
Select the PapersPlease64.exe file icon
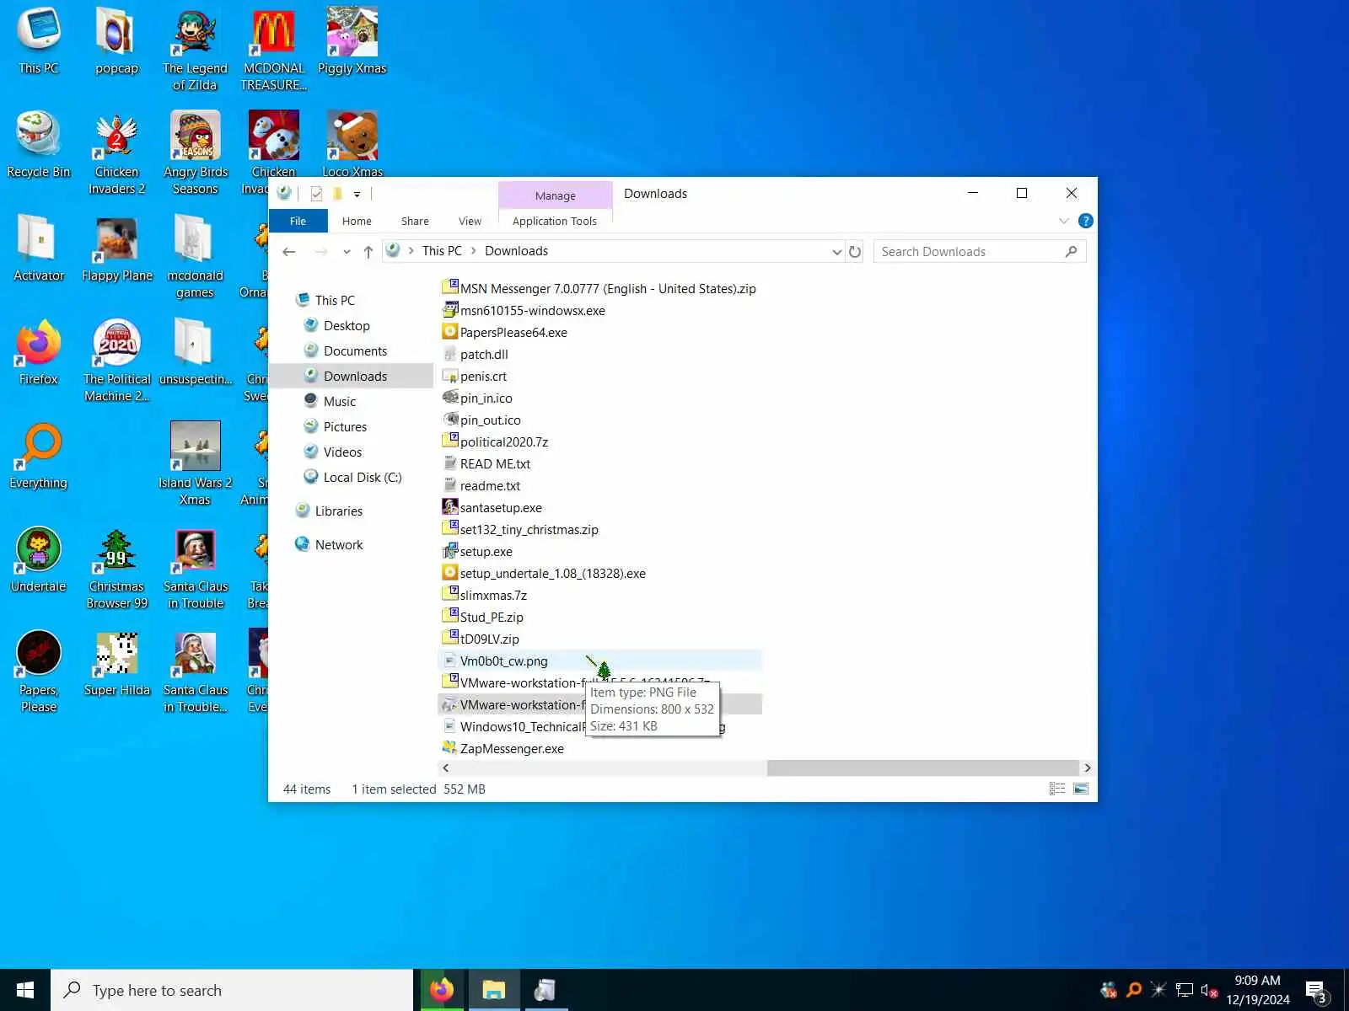pos(450,332)
